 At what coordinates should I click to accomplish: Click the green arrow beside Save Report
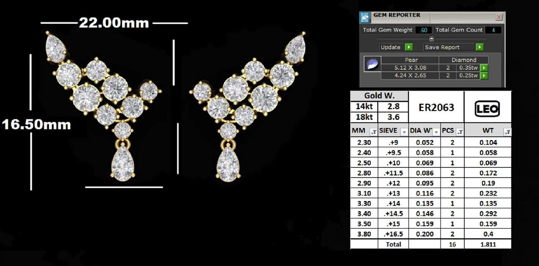[x=480, y=47]
